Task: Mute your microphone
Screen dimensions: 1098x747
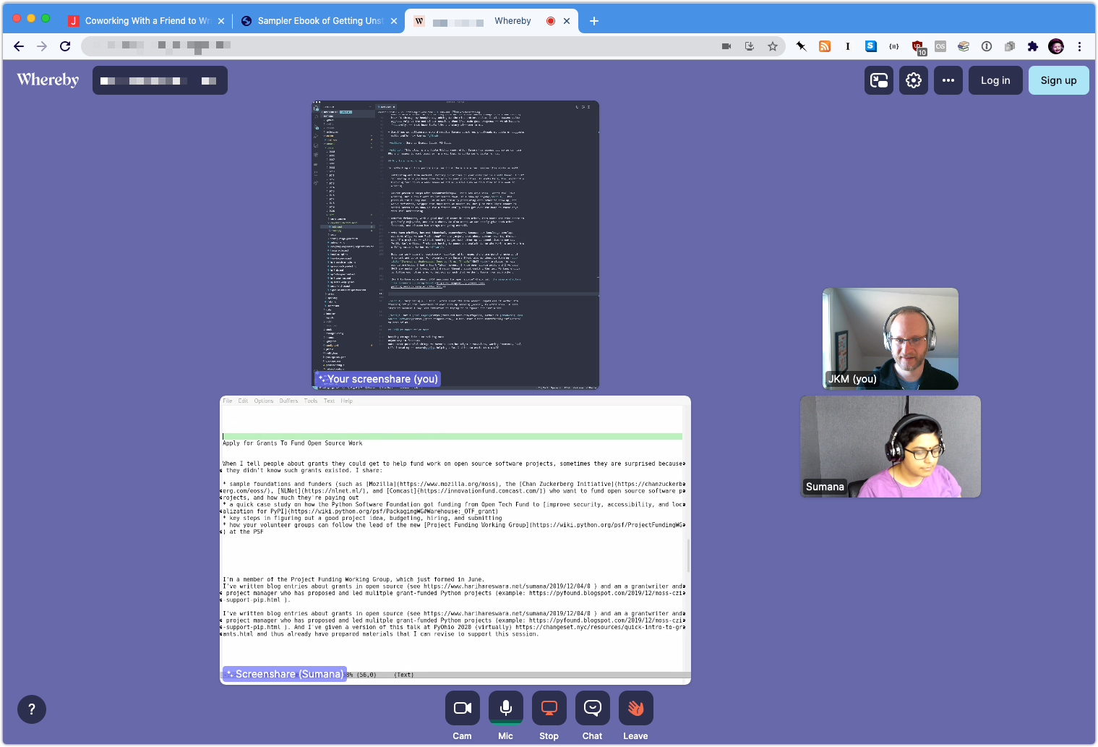Action: [505, 708]
